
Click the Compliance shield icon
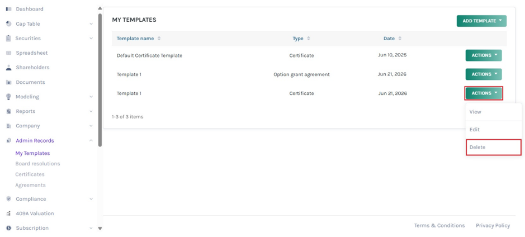click(x=9, y=199)
